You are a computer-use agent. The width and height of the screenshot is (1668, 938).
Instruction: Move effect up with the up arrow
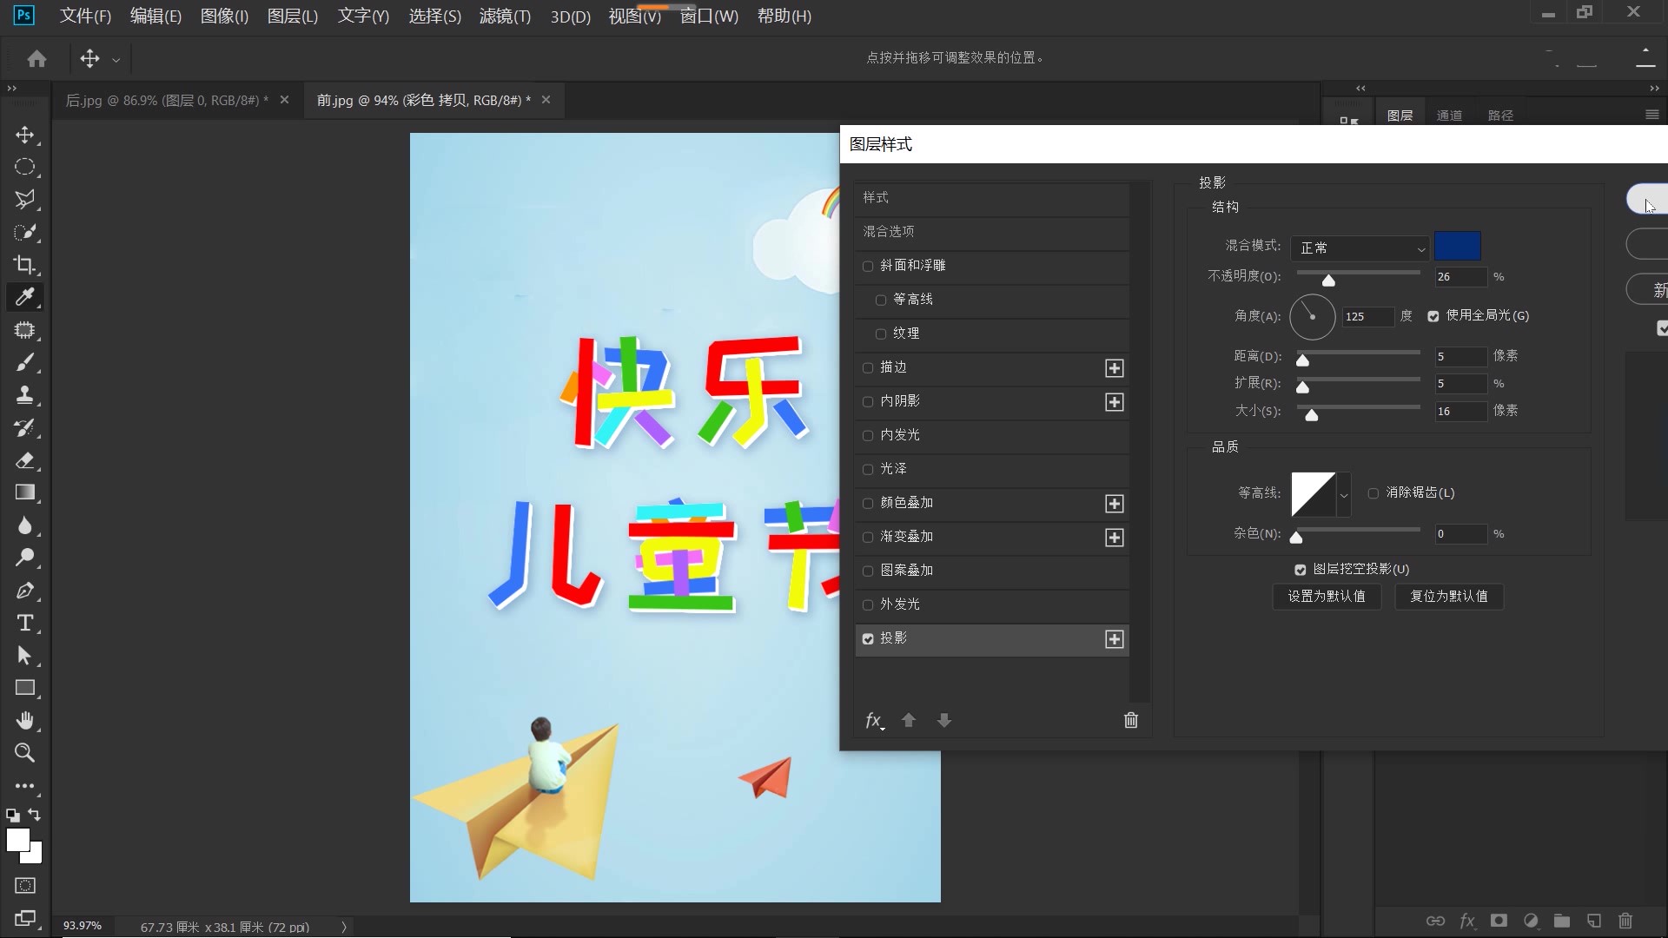tap(909, 720)
